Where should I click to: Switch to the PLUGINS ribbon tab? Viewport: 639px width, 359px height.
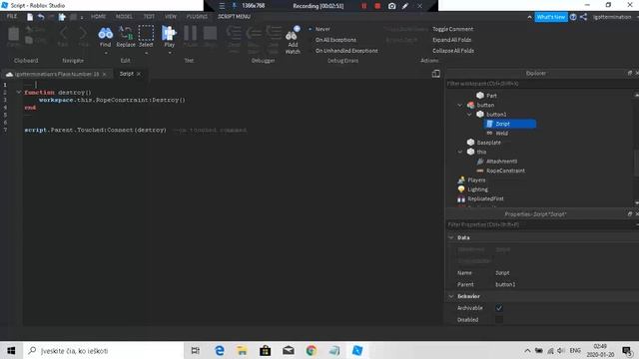[x=197, y=16]
